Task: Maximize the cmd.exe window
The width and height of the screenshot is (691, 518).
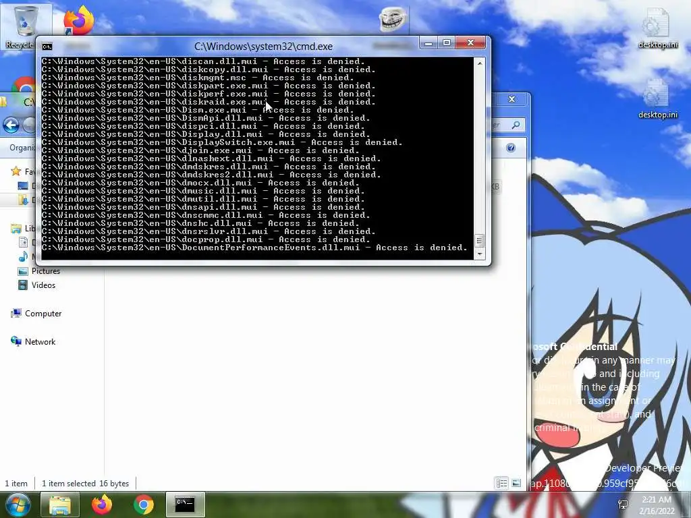Action: tap(447, 42)
